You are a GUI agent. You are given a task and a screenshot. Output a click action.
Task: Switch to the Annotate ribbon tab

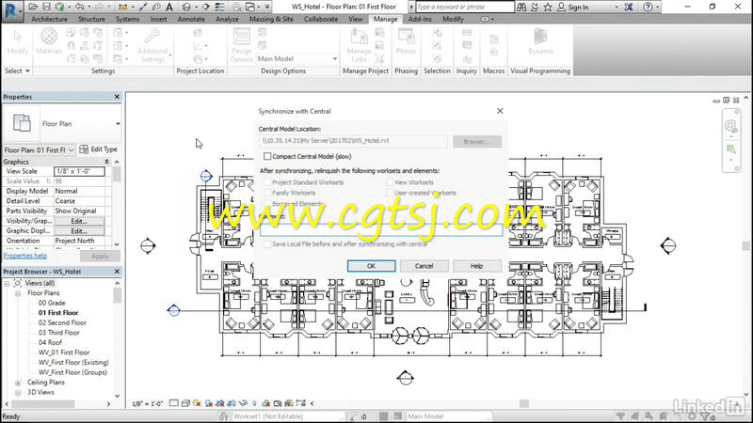point(191,19)
